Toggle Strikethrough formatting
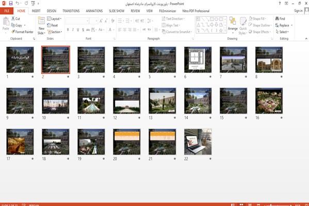The height and width of the screenshot is (206, 309). click(88, 29)
